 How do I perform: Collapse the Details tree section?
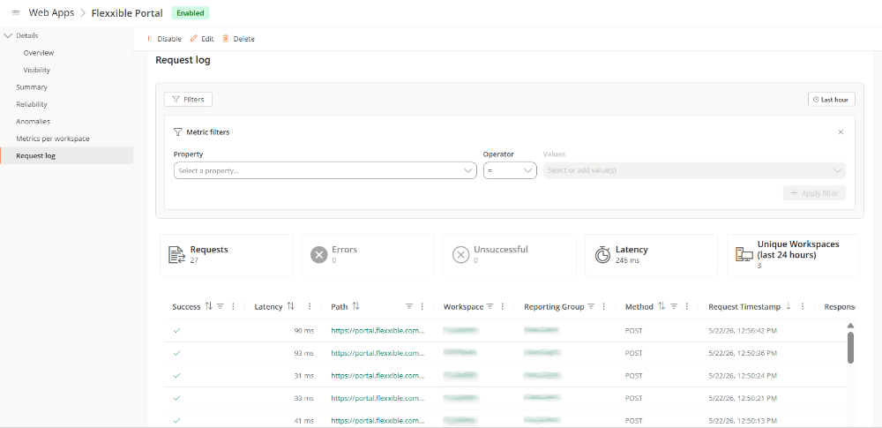tap(7, 35)
